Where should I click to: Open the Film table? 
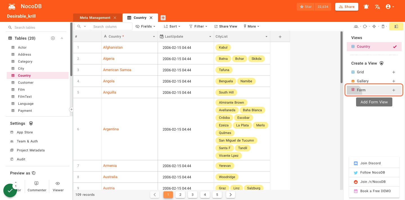(38, 90)
